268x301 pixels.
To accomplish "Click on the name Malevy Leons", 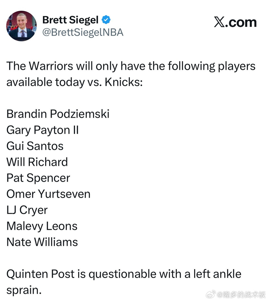I will point(42,226).
